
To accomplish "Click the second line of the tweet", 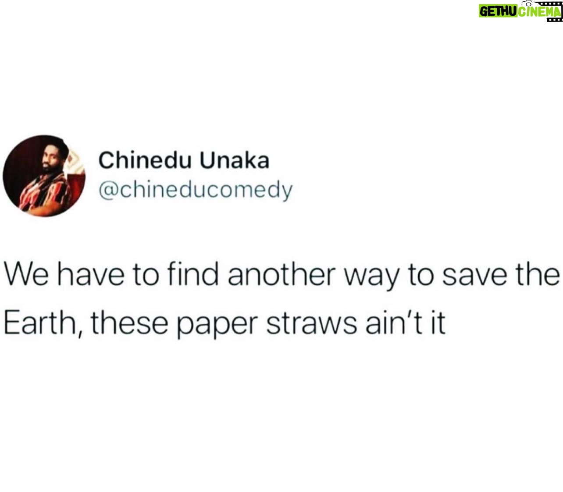I will click(x=224, y=324).
